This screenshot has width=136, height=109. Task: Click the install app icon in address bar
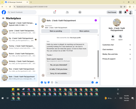[x=121, y=7]
